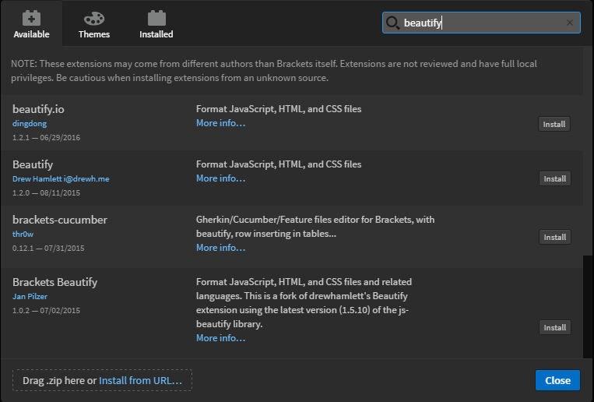
Task: Open More info for Brackets Beautify
Action: point(220,338)
